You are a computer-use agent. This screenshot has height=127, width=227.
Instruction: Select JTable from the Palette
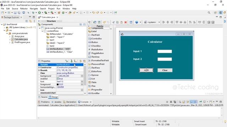pyautogui.click(x=92, y=82)
